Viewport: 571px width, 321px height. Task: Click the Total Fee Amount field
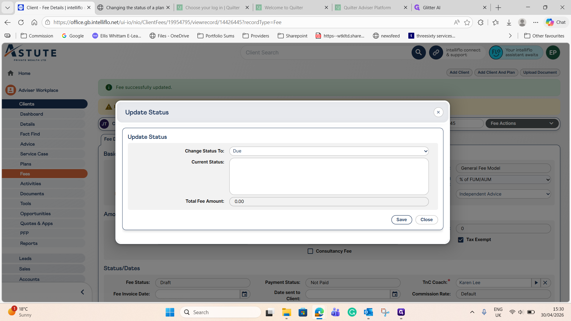329,202
